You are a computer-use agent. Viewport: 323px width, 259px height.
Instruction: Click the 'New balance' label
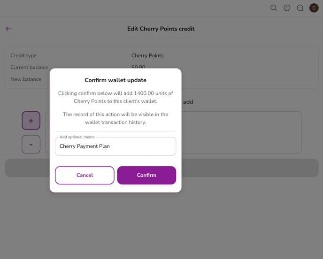click(x=26, y=79)
